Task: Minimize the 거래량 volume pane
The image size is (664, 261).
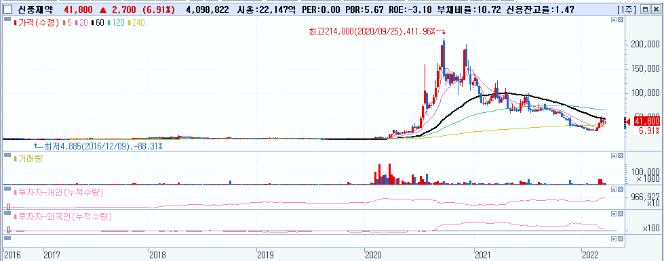Action: pyautogui.click(x=614, y=156)
